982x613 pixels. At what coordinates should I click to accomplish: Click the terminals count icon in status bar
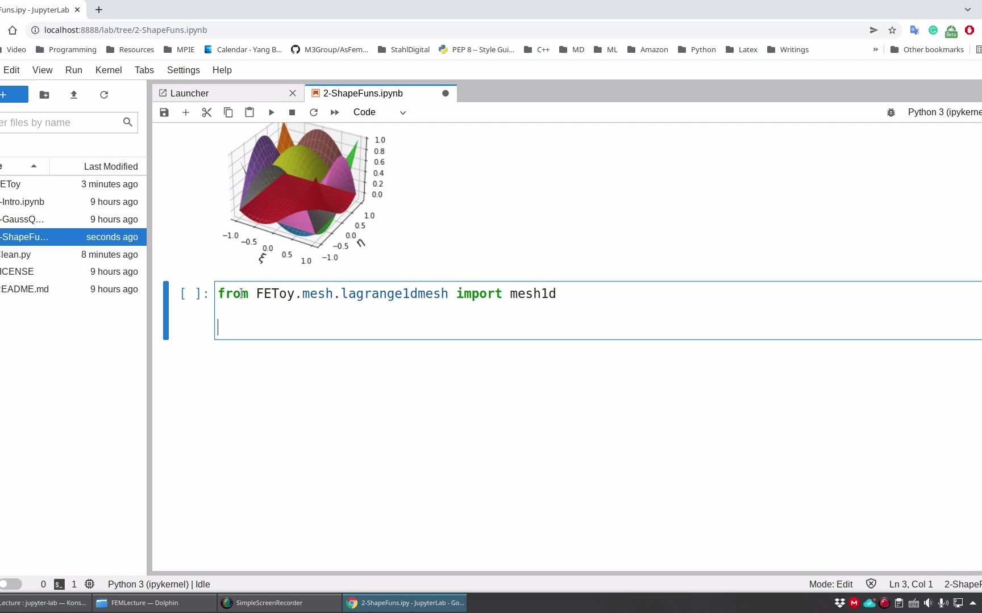coord(59,584)
